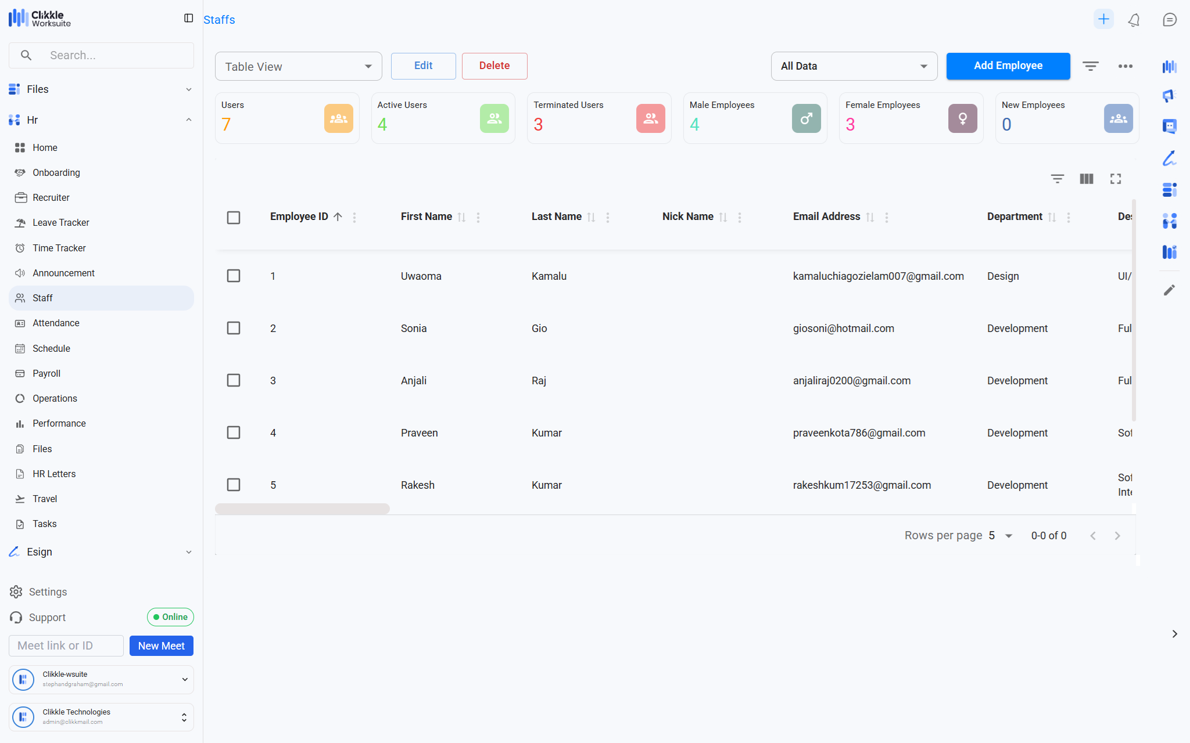
Task: Enter fullscreen table view icon
Action: 1115,179
